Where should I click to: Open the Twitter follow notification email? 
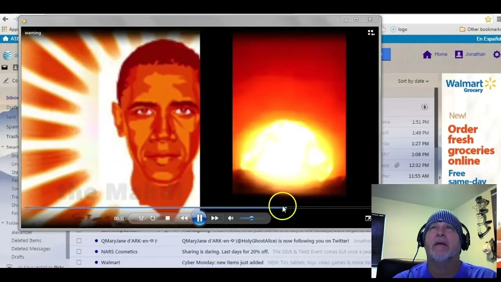click(x=265, y=241)
